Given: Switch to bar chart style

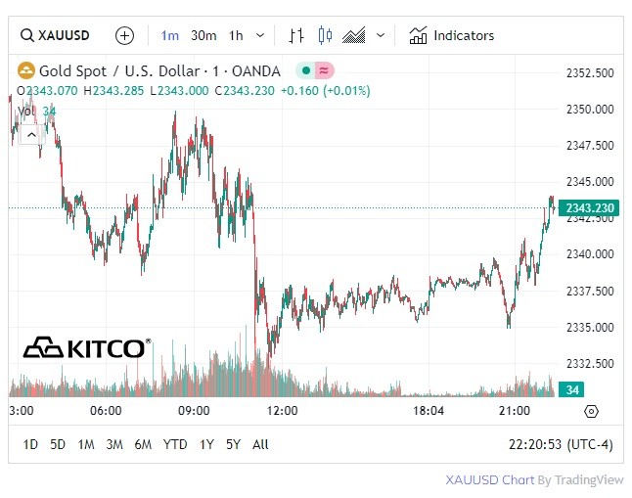Looking at the screenshot, I should click(296, 35).
